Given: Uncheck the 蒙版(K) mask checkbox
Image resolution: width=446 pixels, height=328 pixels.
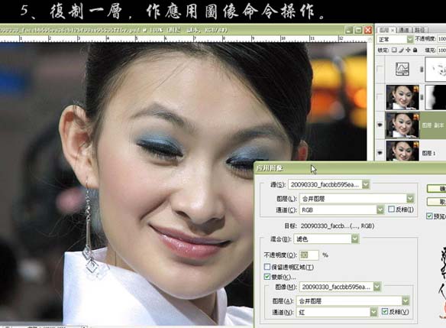Looking at the screenshot, I should click(267, 277).
